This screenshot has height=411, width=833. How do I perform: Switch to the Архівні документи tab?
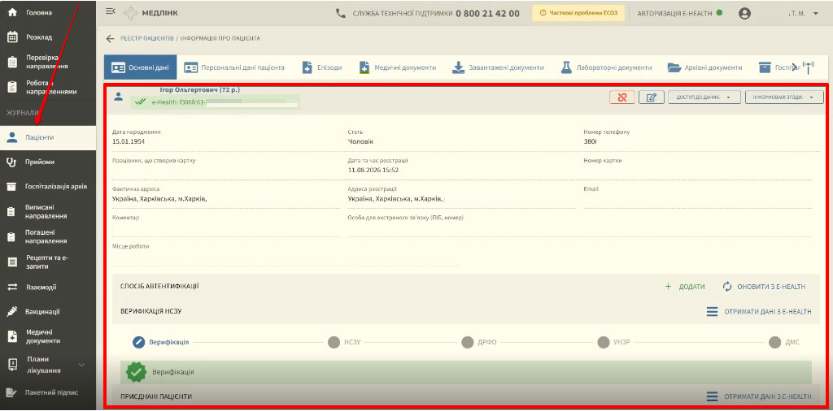coord(705,67)
